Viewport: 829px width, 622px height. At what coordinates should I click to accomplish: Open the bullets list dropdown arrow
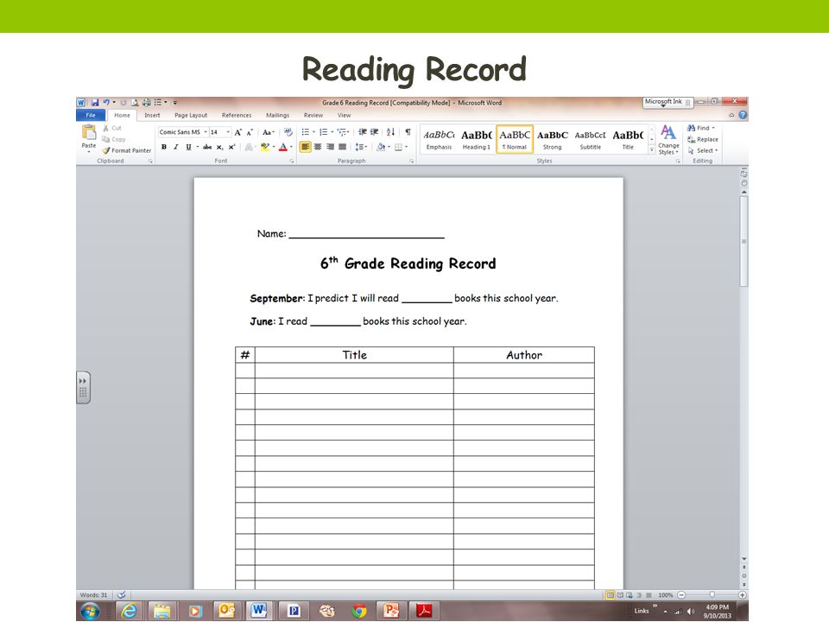click(x=314, y=132)
